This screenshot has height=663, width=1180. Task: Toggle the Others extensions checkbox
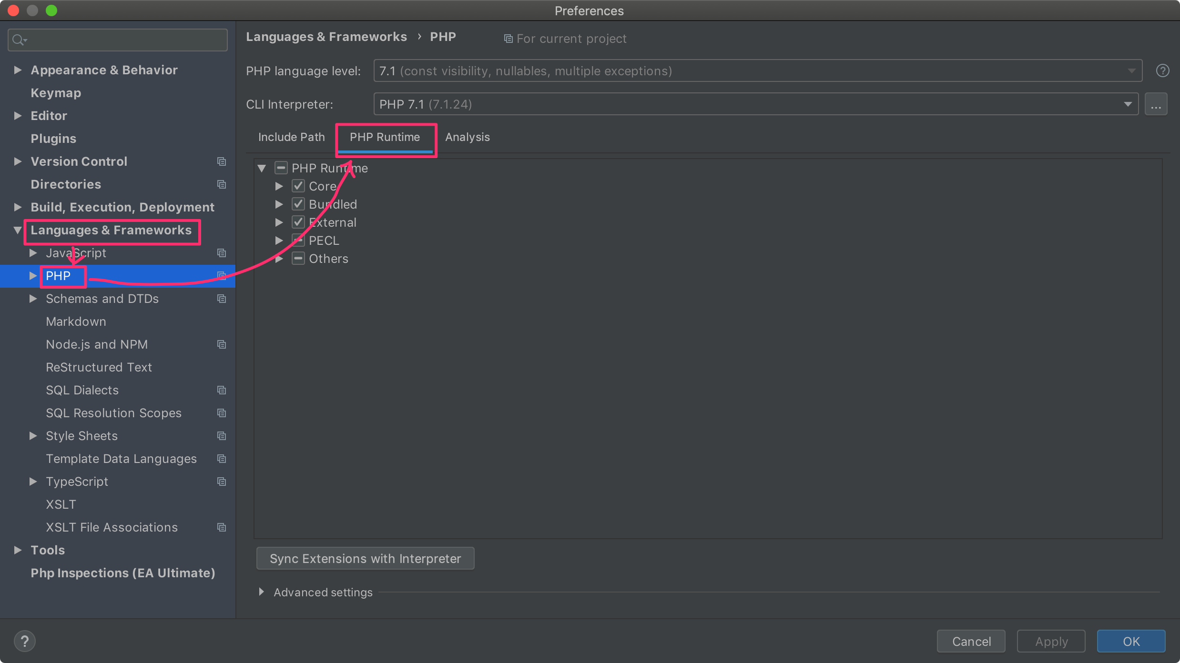[298, 259]
